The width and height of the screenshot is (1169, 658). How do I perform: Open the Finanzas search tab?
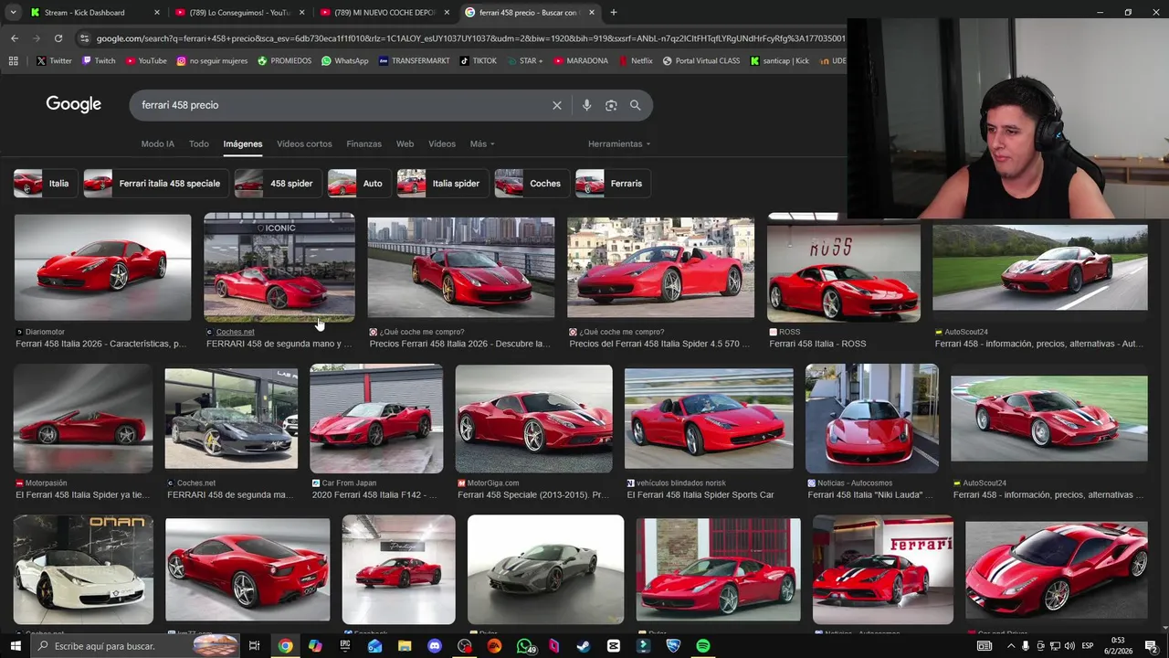click(x=363, y=143)
